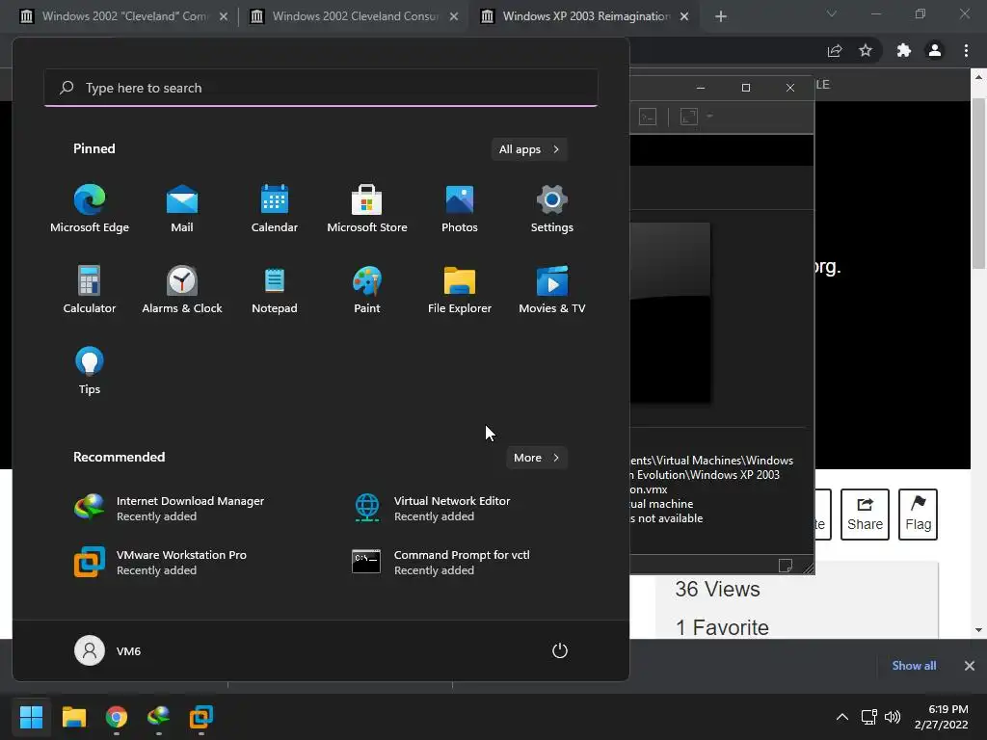Launch the Photos app
This screenshot has width=987, height=740.
(460, 209)
